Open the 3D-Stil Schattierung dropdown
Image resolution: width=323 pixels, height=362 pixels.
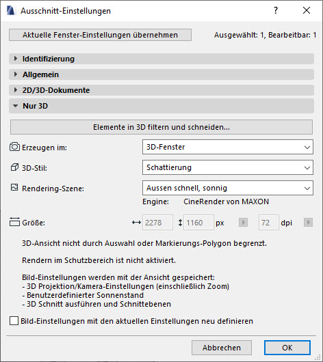click(x=228, y=167)
